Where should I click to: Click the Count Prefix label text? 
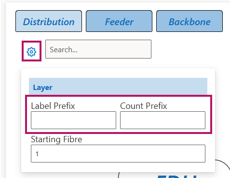144,106
